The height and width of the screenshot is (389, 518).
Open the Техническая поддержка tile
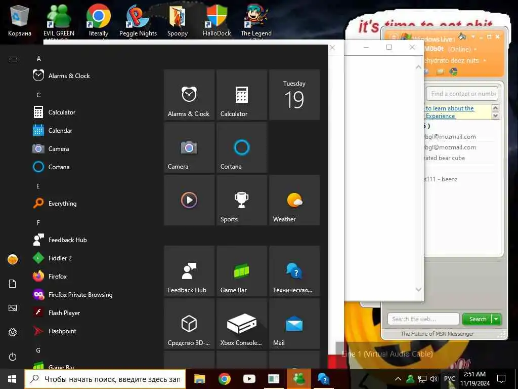coord(294,271)
